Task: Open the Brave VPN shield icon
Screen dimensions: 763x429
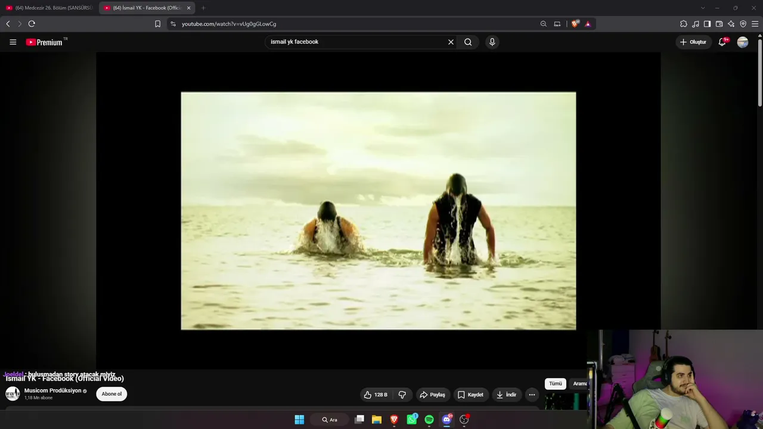Action: point(743,24)
